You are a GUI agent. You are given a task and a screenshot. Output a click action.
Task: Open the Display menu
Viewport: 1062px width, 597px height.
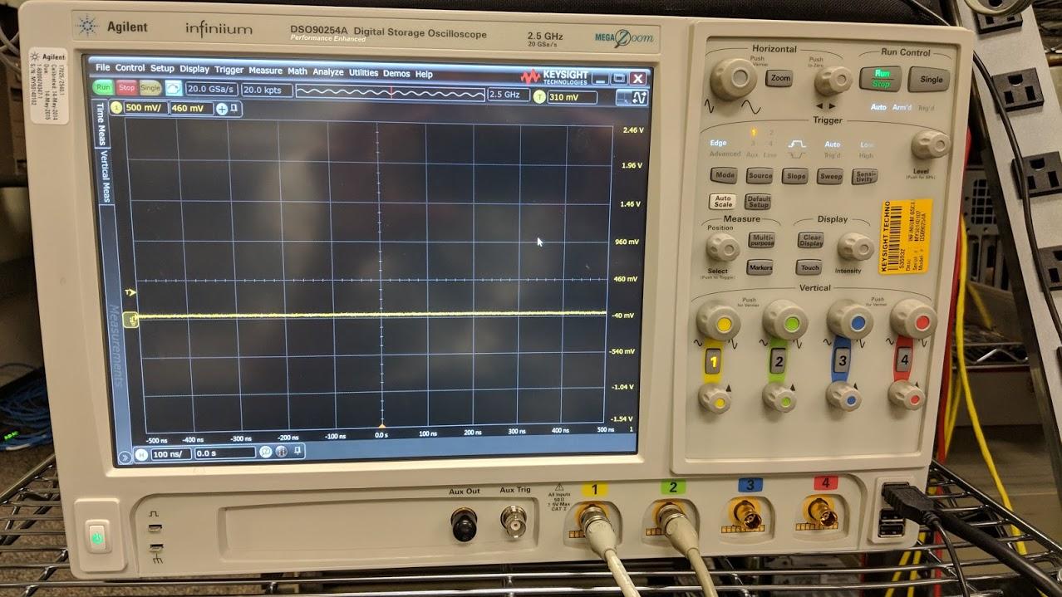point(194,70)
